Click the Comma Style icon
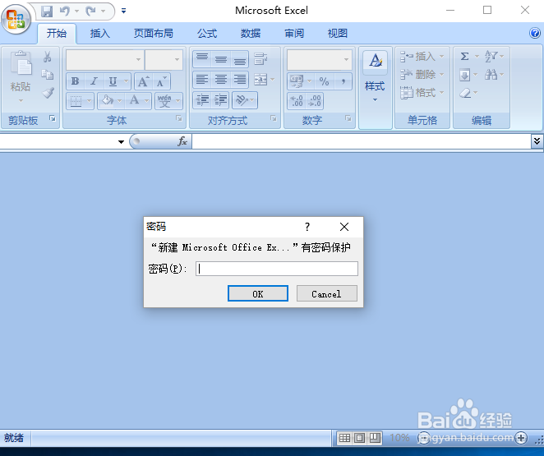Viewport: 544px width, 456px height. (343, 81)
